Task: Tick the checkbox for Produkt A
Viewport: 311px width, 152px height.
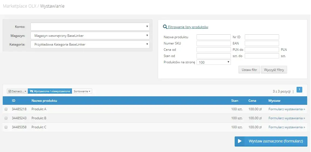Action: point(6,109)
